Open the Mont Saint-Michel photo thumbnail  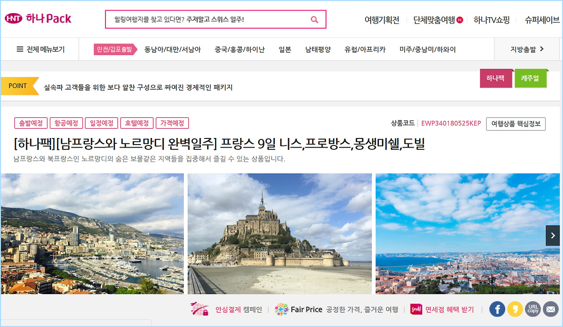click(x=280, y=233)
